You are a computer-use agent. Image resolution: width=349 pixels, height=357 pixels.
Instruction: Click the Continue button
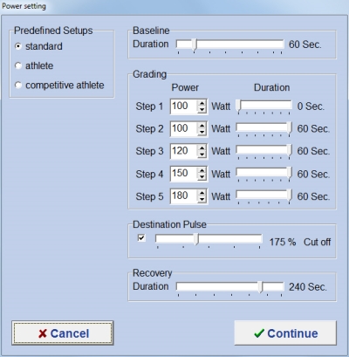[x=285, y=333]
